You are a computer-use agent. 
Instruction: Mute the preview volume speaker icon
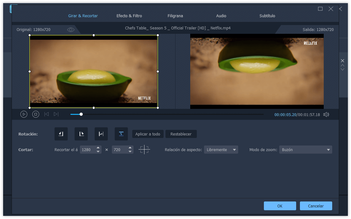click(x=326, y=115)
